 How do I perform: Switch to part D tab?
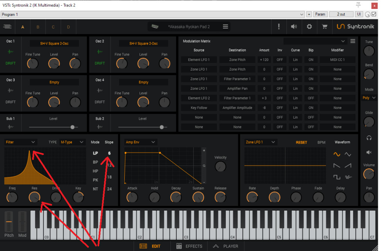(x=69, y=27)
